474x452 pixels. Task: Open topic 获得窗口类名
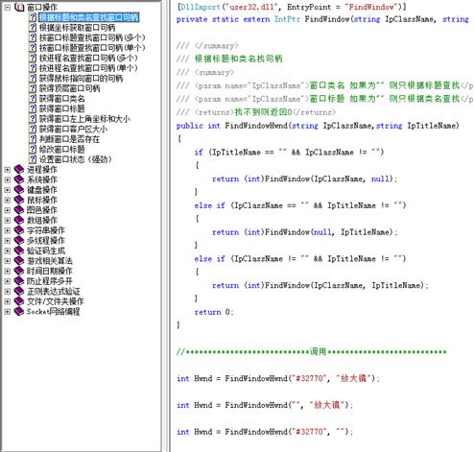tap(62, 99)
